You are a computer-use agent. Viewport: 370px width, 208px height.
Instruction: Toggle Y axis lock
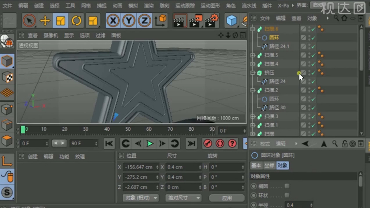click(x=129, y=21)
